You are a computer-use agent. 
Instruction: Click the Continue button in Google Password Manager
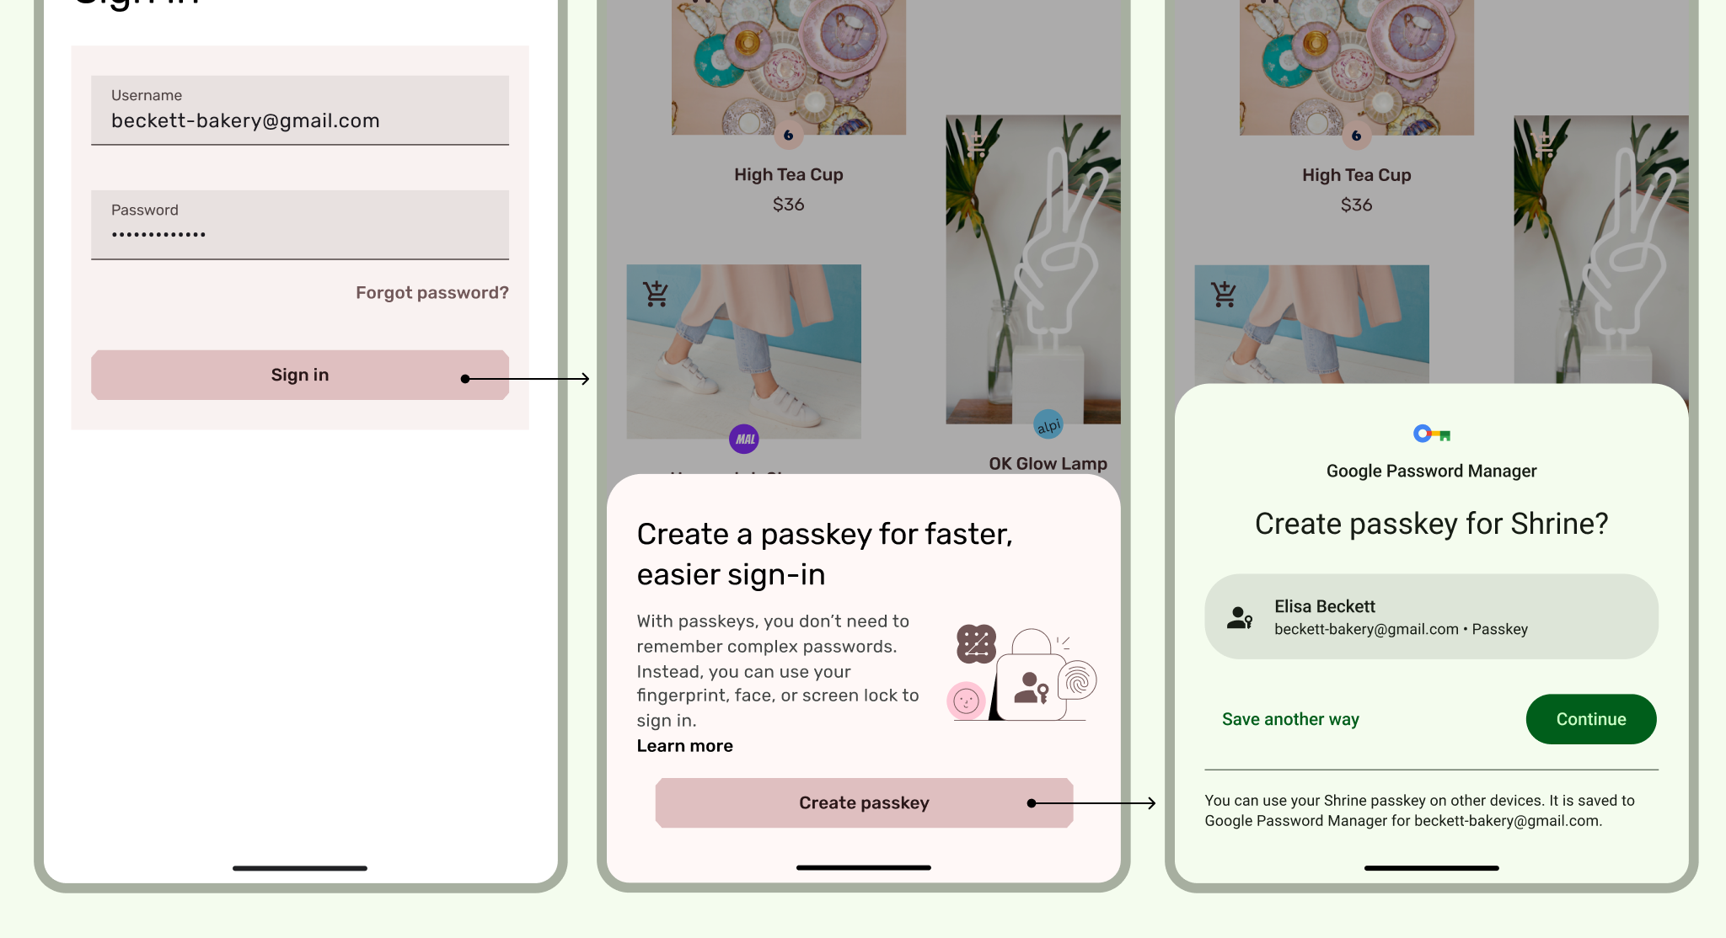pos(1589,718)
